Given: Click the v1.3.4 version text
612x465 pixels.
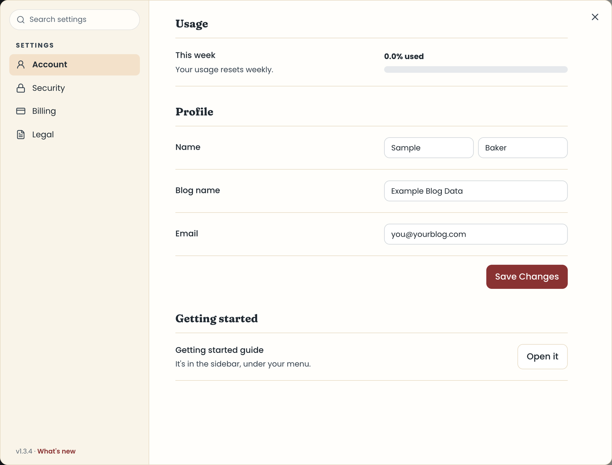Looking at the screenshot, I should click(x=24, y=451).
